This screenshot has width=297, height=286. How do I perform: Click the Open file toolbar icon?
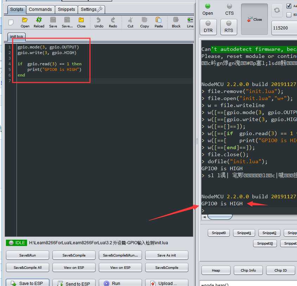(25, 22)
